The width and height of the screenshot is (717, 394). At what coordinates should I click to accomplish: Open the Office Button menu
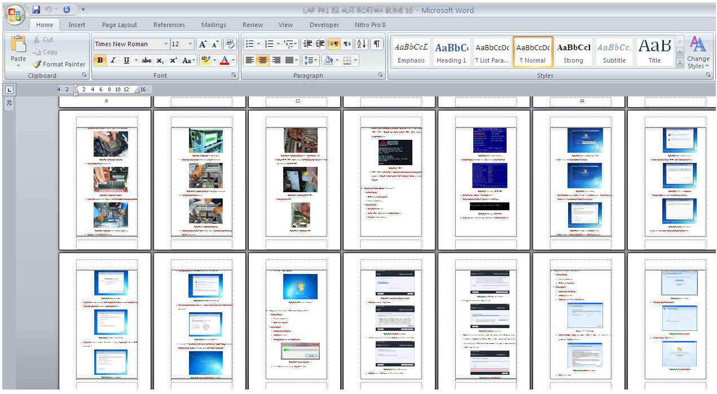coord(15,14)
